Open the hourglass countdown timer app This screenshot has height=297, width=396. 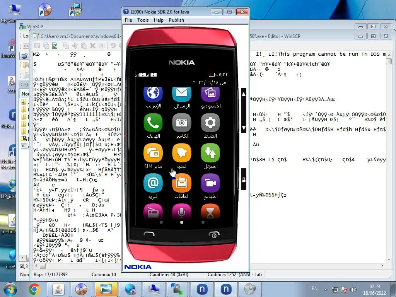click(x=210, y=212)
